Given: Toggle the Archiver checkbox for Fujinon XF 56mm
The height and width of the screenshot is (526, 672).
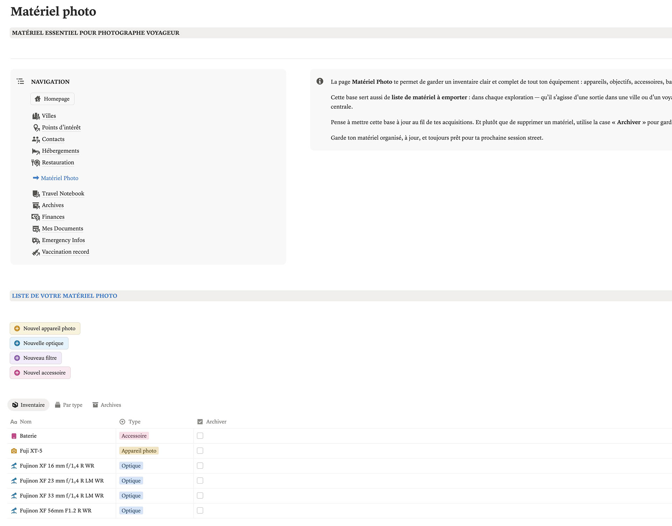Looking at the screenshot, I should pos(200,511).
